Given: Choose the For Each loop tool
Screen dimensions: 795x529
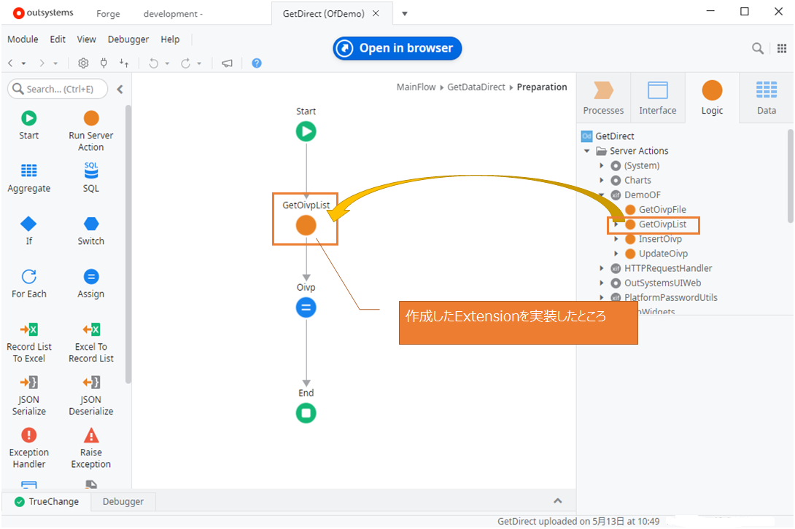Looking at the screenshot, I should point(29,277).
